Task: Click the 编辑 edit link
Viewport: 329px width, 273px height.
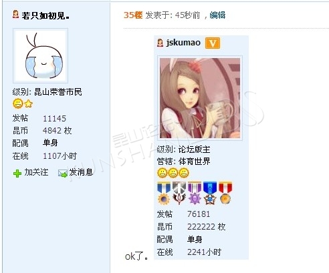Action: click(217, 15)
